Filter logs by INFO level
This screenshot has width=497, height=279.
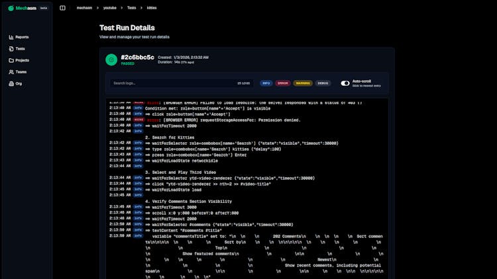tap(266, 83)
